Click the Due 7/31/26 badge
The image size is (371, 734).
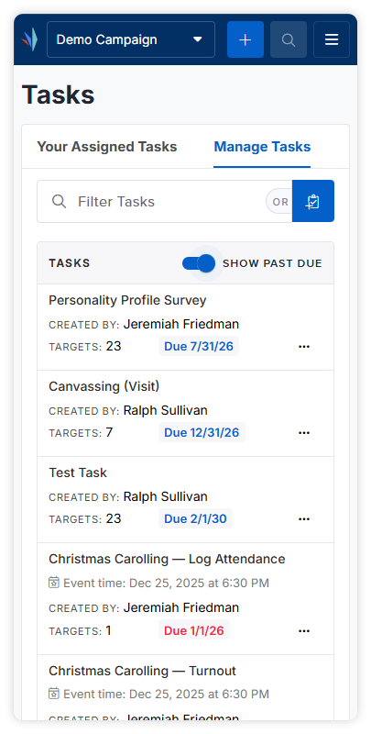coord(199,347)
